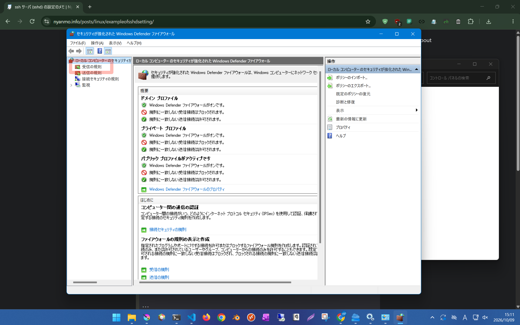The height and width of the screenshot is (325, 520).
Task: Click the properties icon beside プロパティ
Action: click(x=330, y=128)
